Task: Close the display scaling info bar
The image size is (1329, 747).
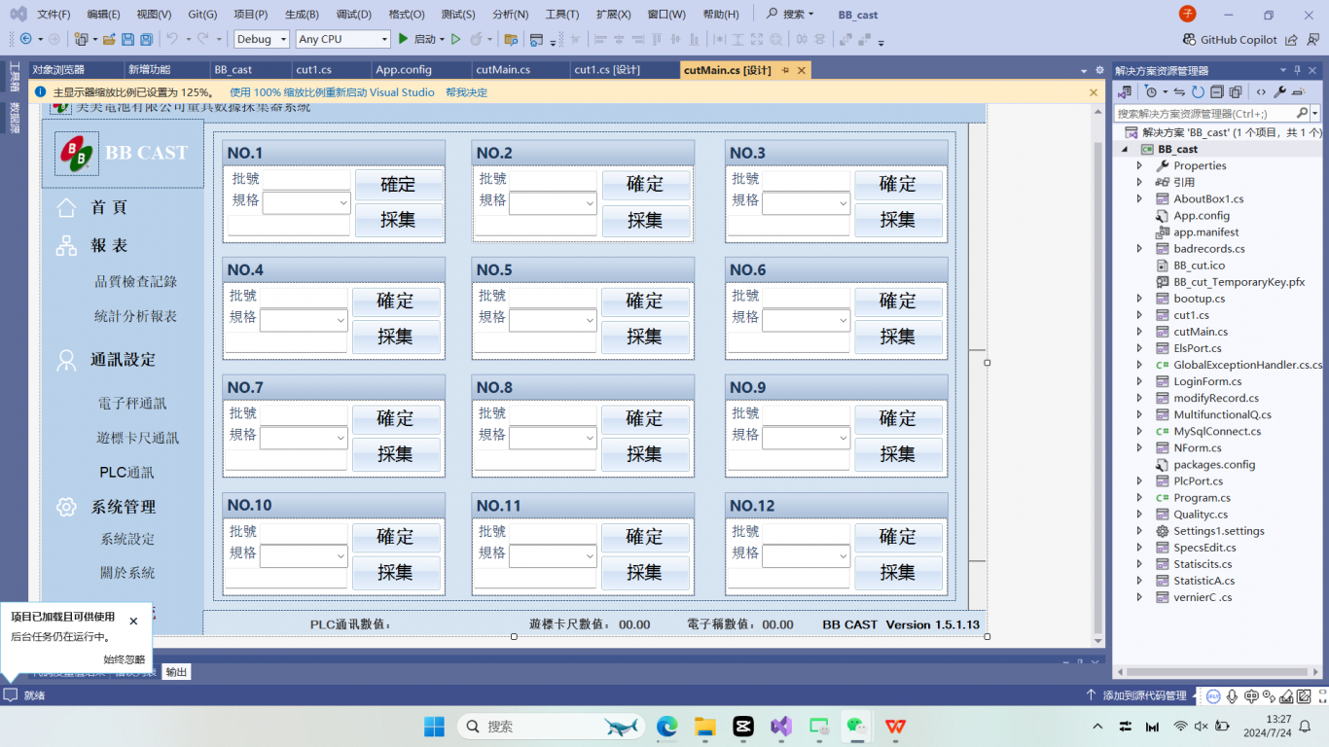Action: pos(1093,92)
